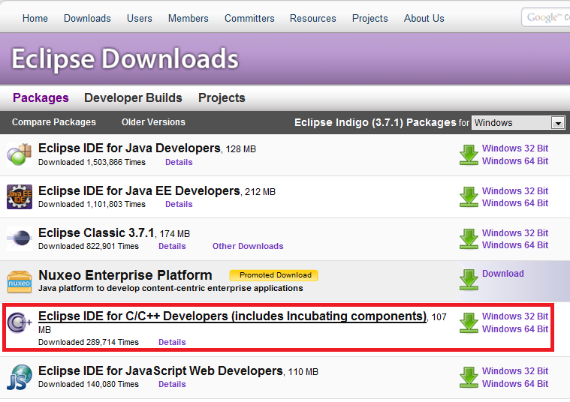The image size is (570, 402).
Task: Click the Java EE IDE package icon
Action: (x=19, y=196)
